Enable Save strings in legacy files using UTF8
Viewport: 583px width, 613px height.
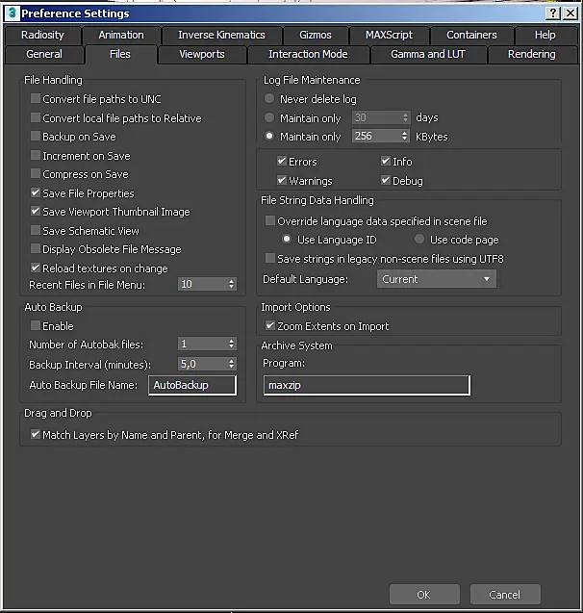point(270,258)
